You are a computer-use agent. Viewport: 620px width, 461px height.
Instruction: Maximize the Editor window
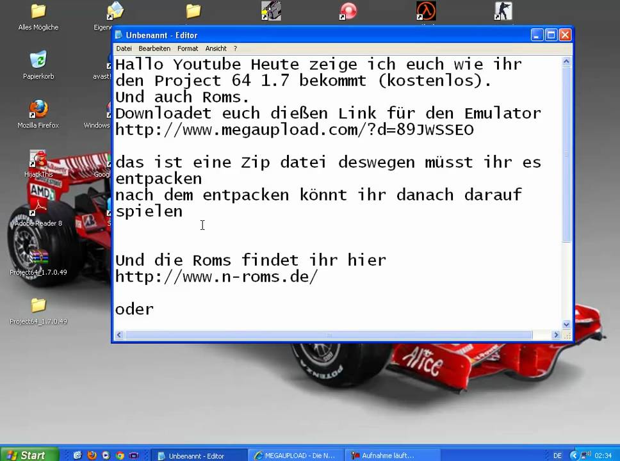tap(551, 35)
